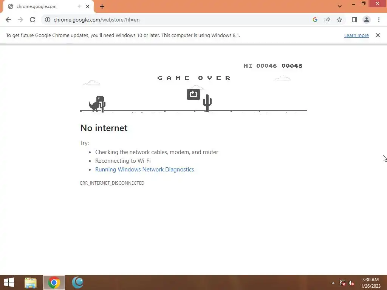Viewport: 387px width, 290px height.
Task: Share this page using the share icon
Action: (x=327, y=20)
